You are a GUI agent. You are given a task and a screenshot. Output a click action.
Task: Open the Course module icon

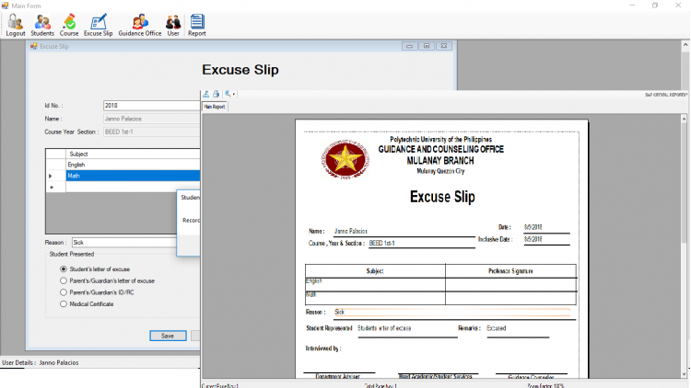(x=69, y=25)
